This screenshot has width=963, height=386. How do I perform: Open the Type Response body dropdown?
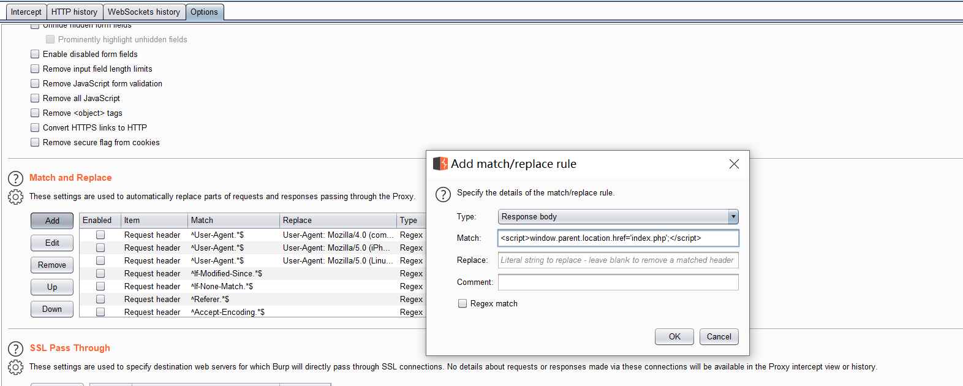618,216
